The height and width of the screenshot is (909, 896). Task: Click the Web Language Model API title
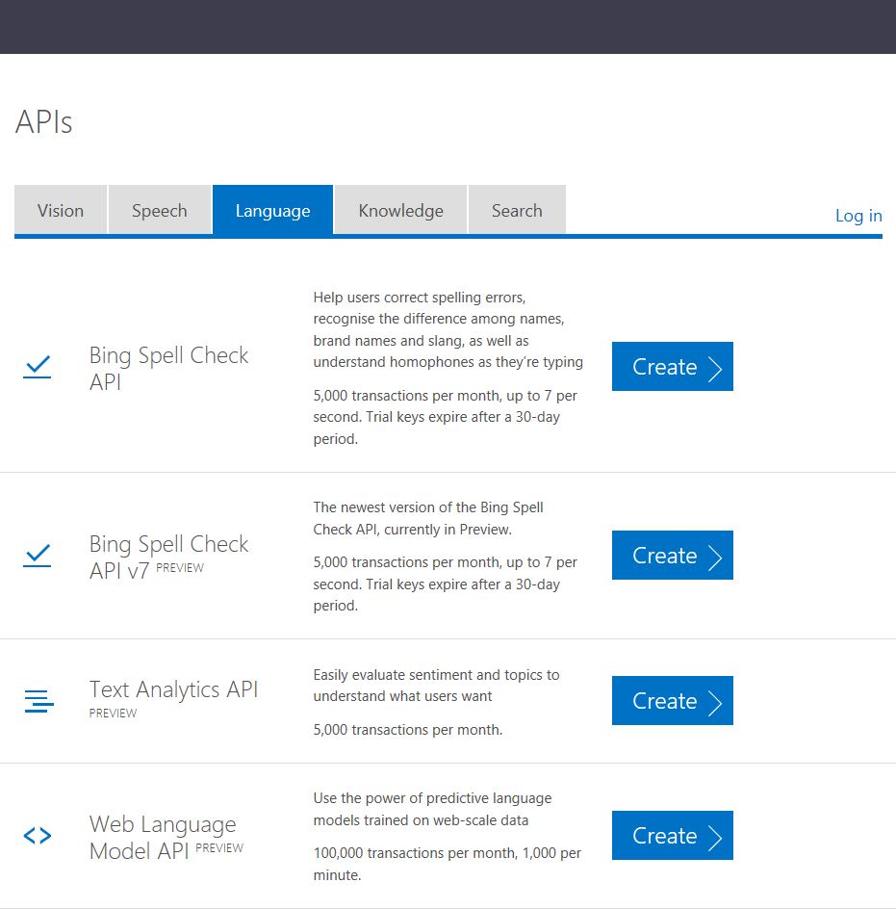(166, 838)
